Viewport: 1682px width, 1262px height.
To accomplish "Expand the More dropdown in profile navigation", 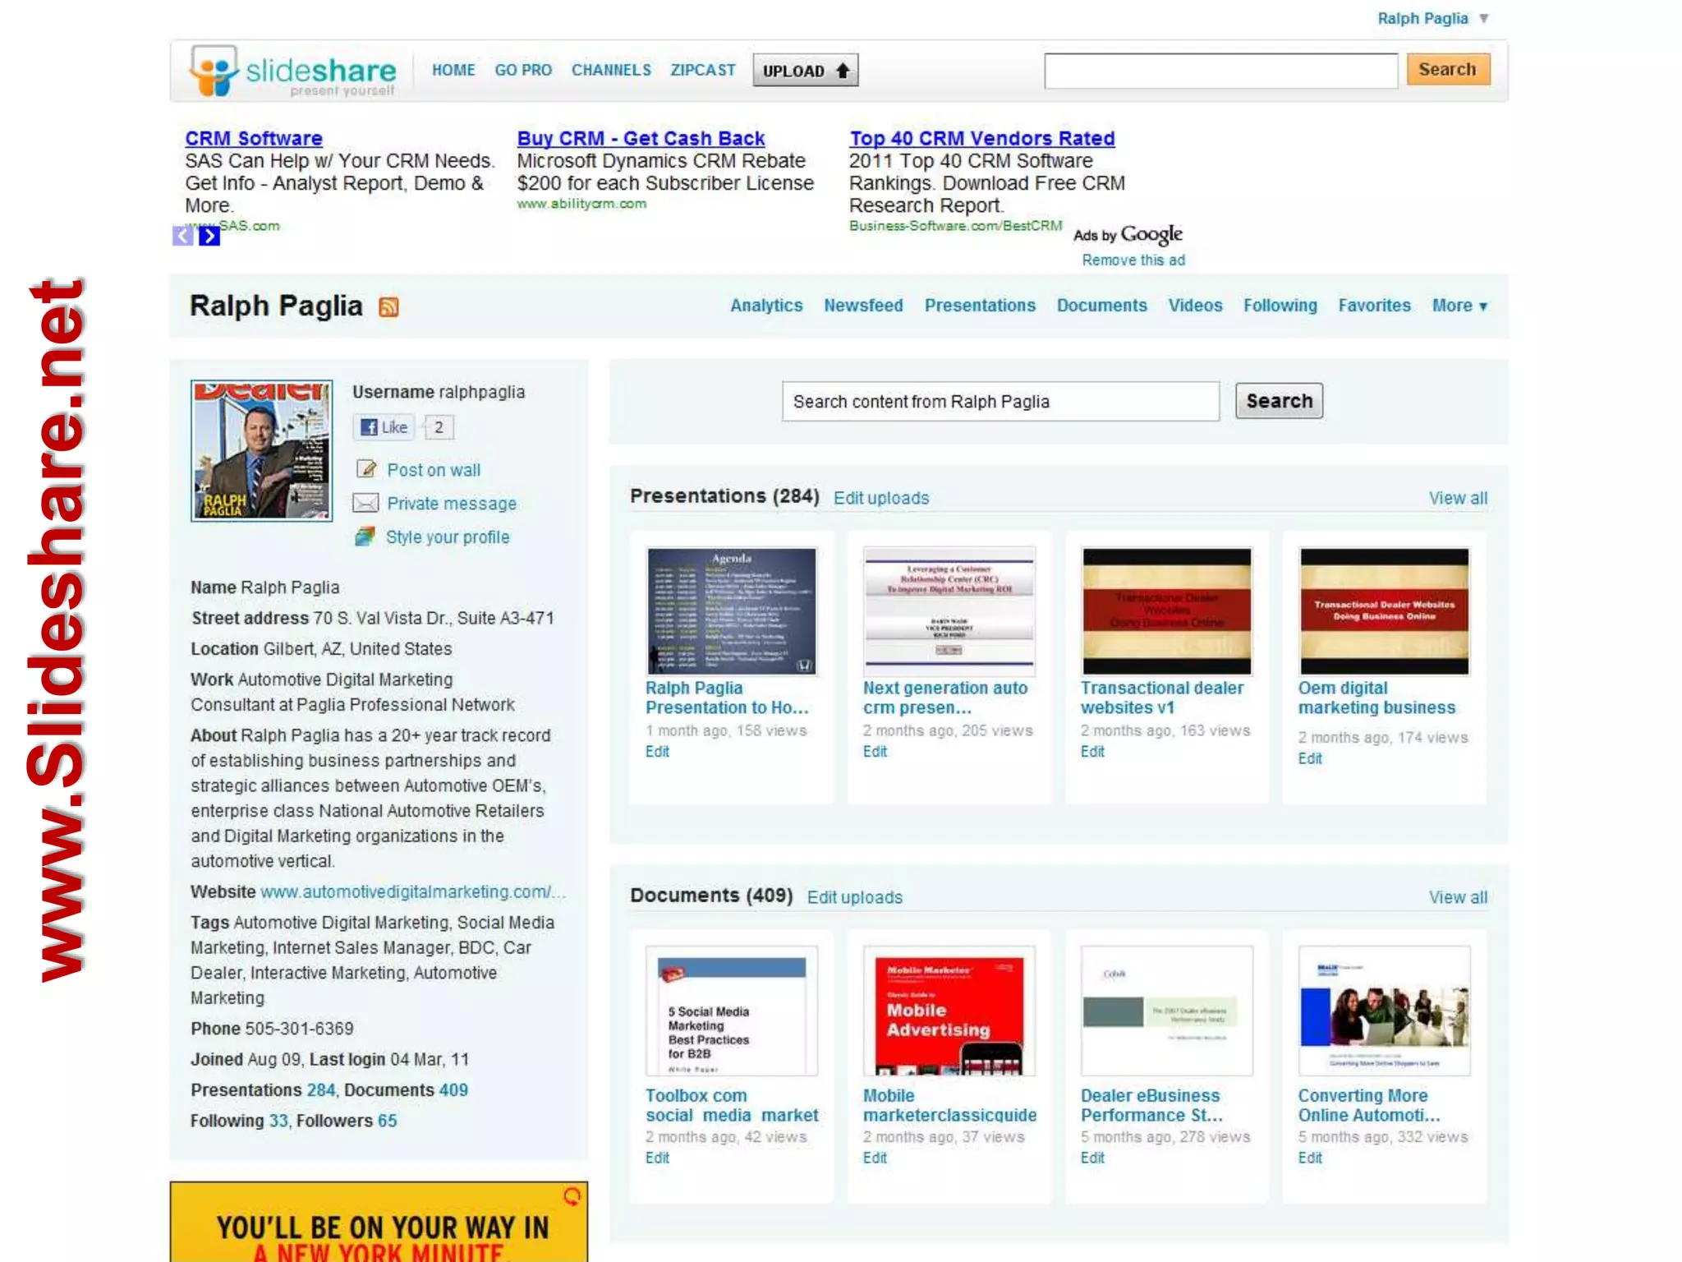I will click(x=1459, y=306).
